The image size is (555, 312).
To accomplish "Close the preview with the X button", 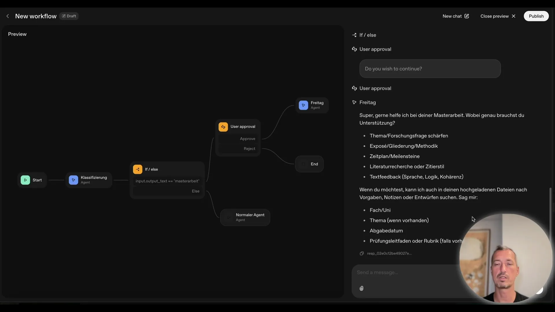I will pos(514,16).
